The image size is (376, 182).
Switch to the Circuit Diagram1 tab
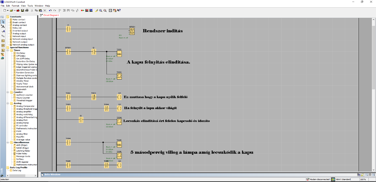51,15
